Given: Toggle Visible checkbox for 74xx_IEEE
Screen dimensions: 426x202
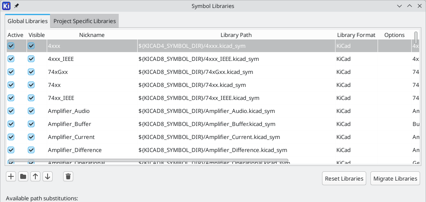Looking at the screenshot, I should pos(31,98).
